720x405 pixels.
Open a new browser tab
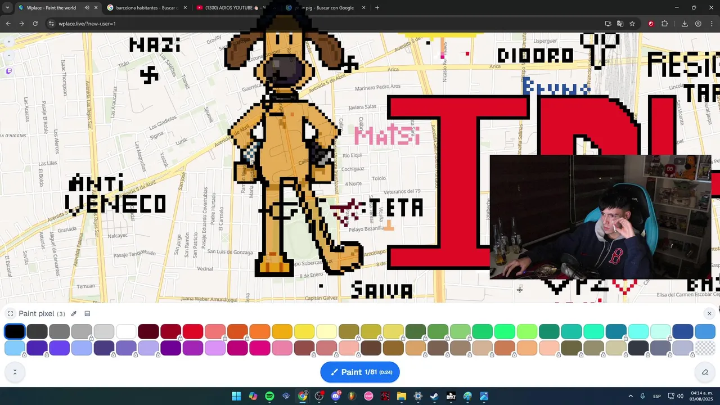click(x=377, y=8)
